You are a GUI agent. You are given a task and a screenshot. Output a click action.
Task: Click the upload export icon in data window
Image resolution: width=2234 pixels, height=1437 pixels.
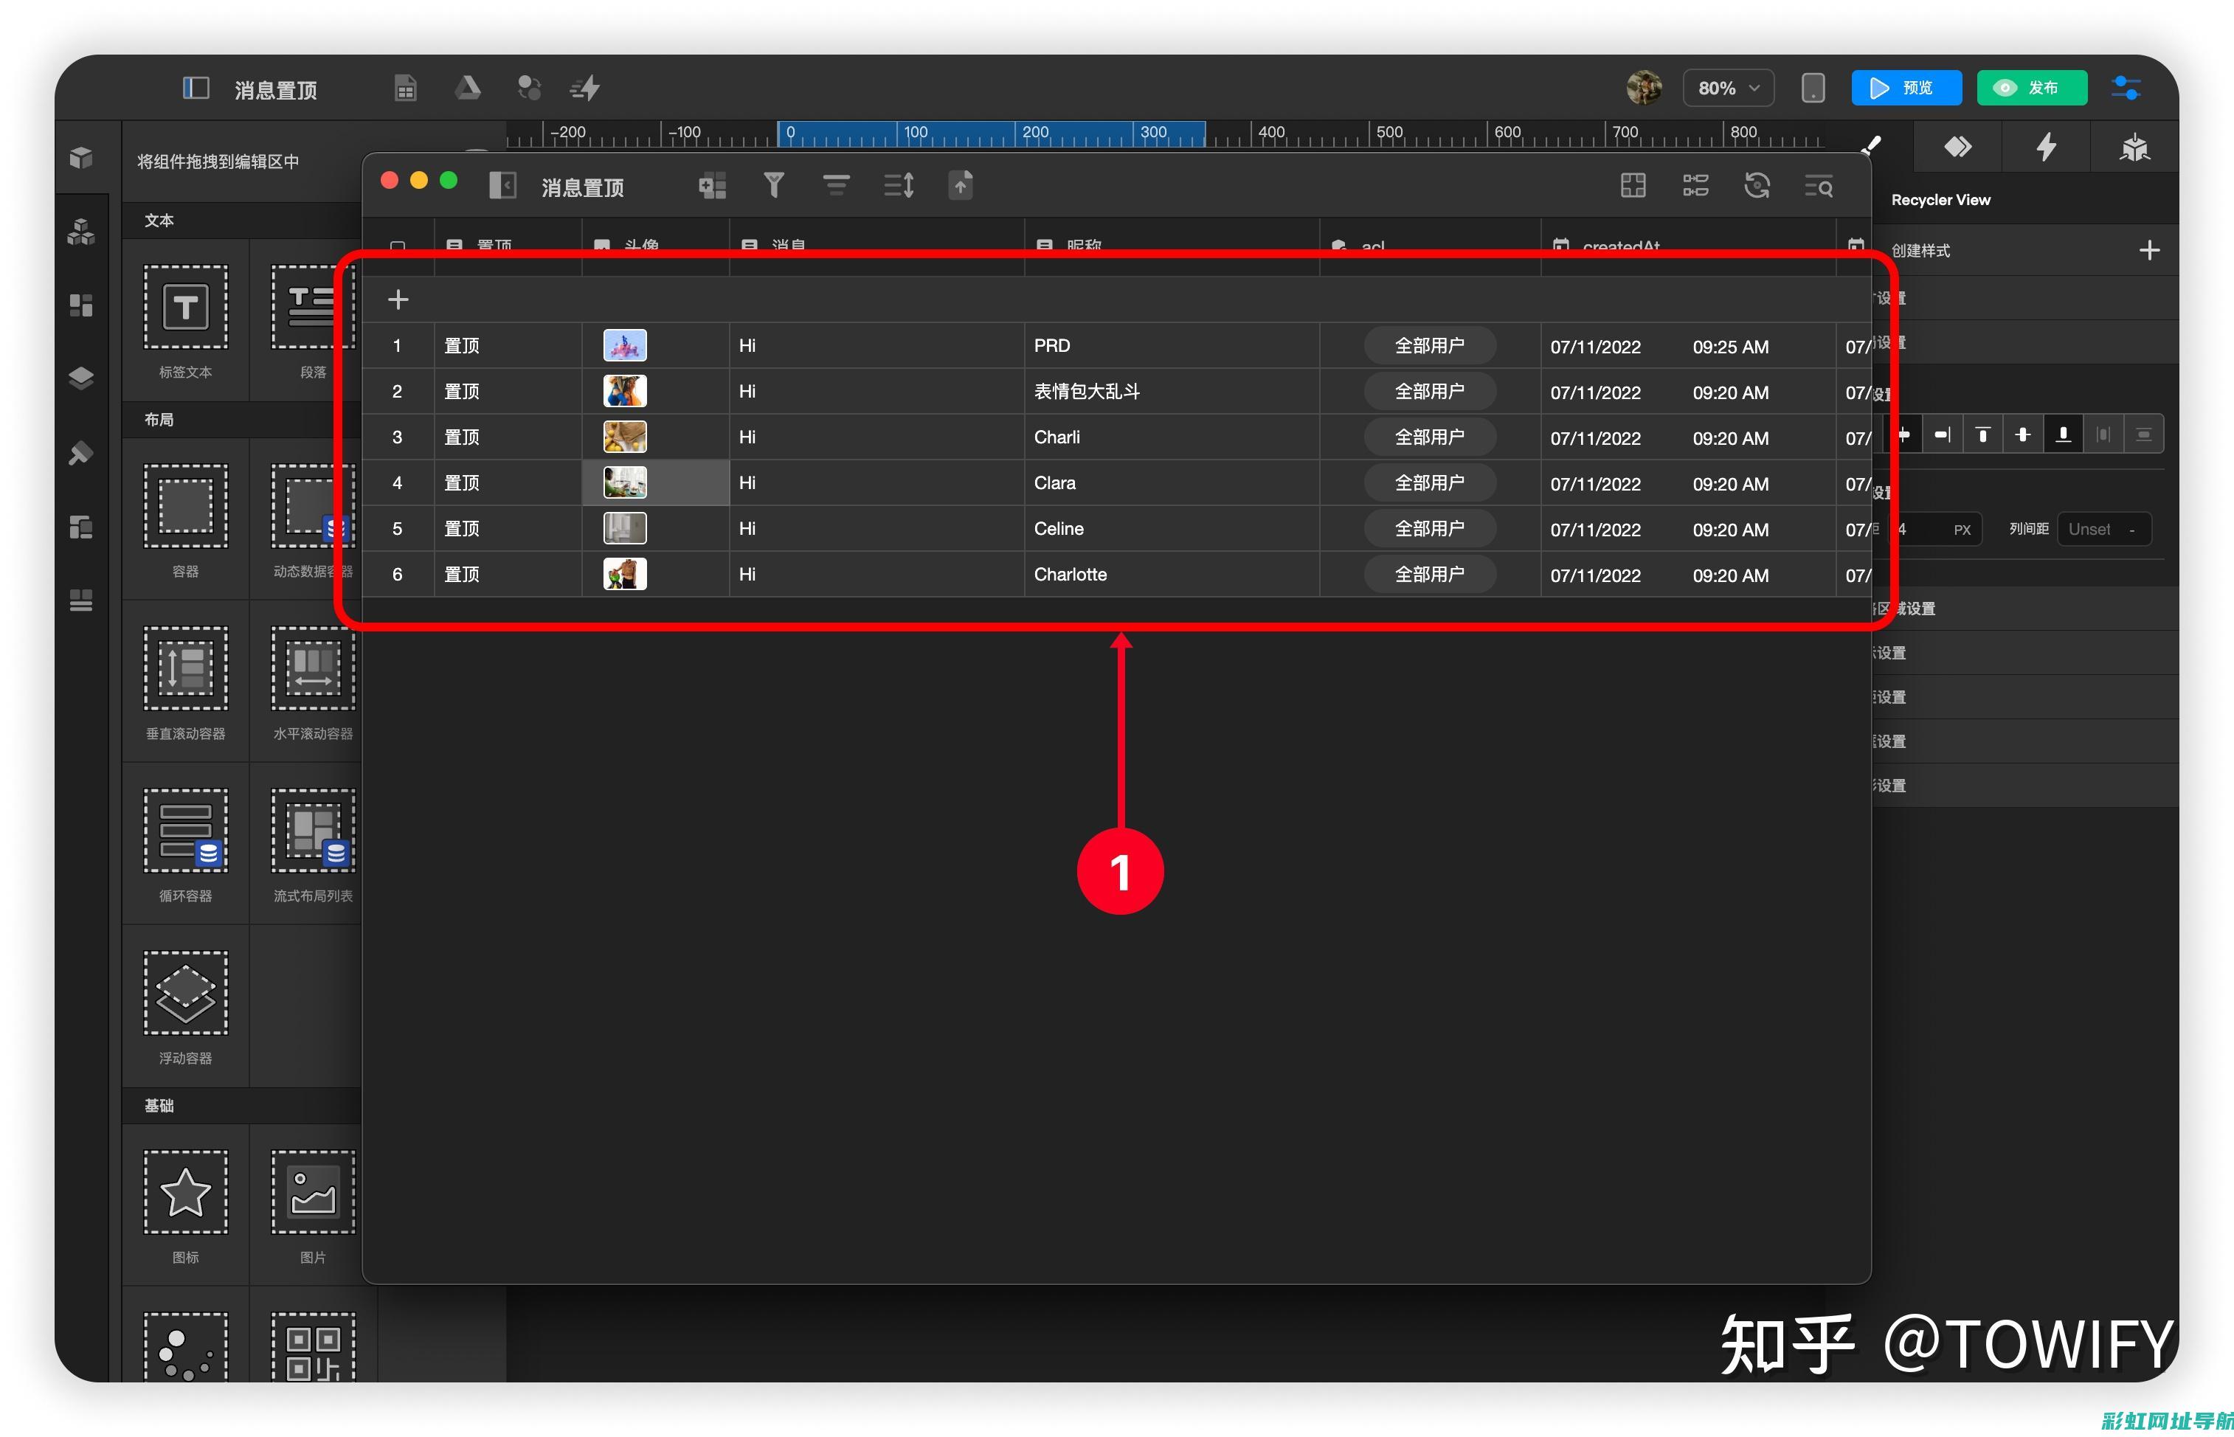point(961,186)
